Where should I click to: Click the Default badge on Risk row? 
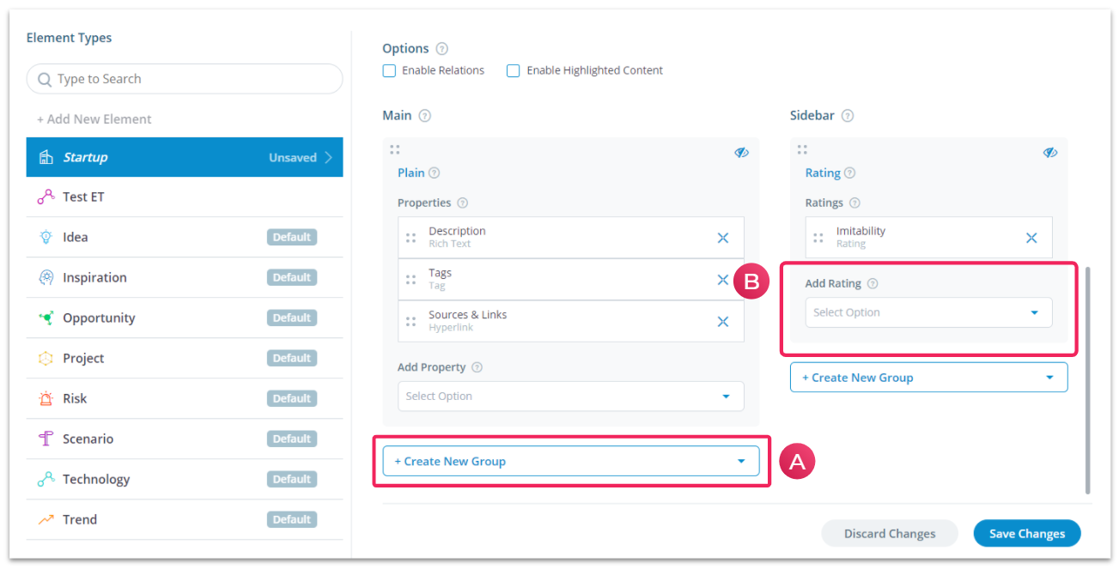(292, 398)
